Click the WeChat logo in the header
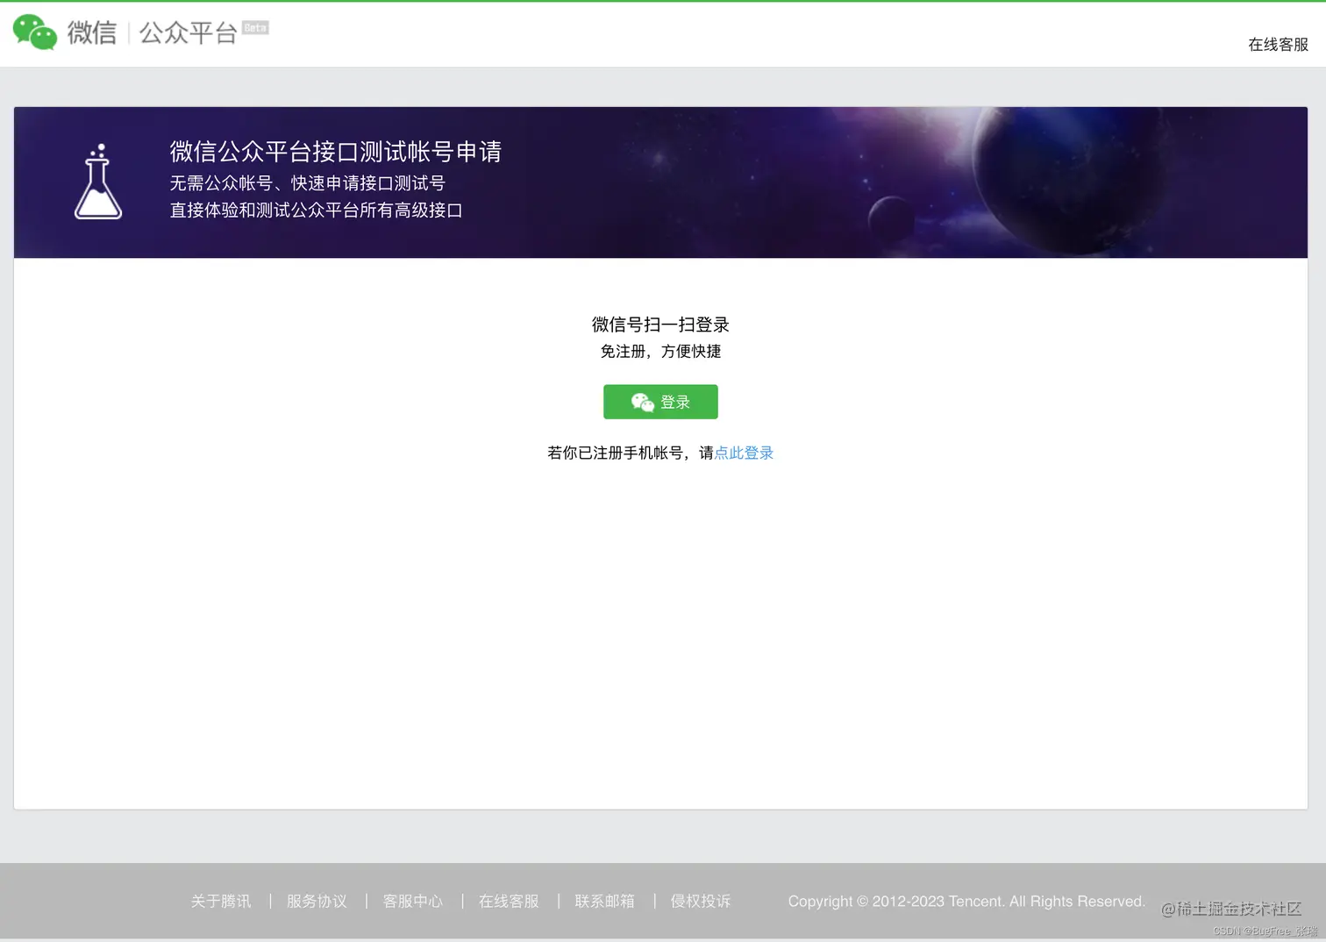The width and height of the screenshot is (1326, 942). tap(34, 32)
